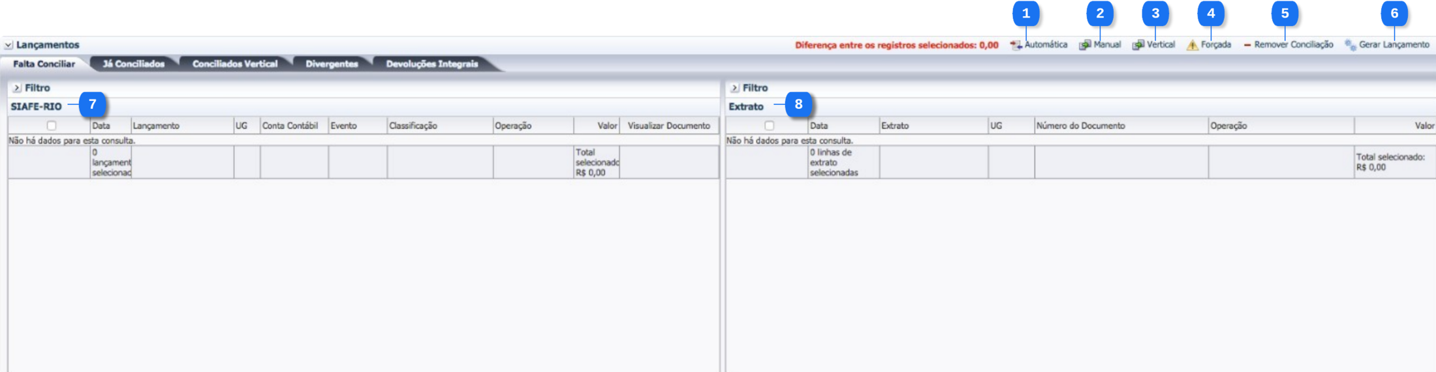The height and width of the screenshot is (372, 1436).
Task: Click the Visualizar Documento column header
Action: point(668,126)
